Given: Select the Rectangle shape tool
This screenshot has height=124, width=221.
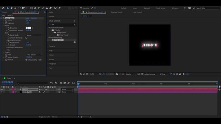Looking at the screenshot, I should click(x=31, y=8).
